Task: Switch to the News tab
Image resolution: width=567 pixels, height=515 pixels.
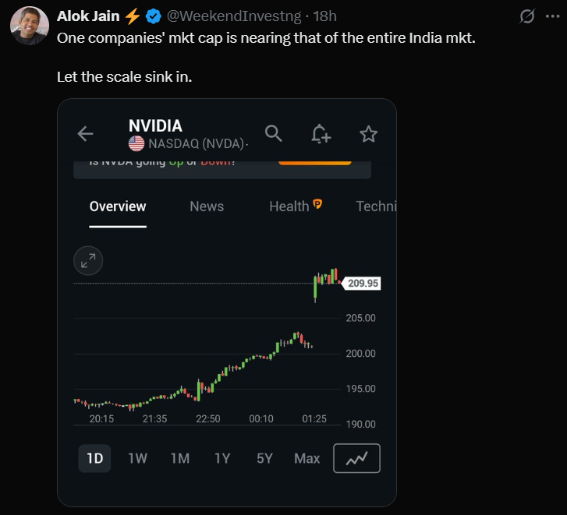Action: coord(207,206)
